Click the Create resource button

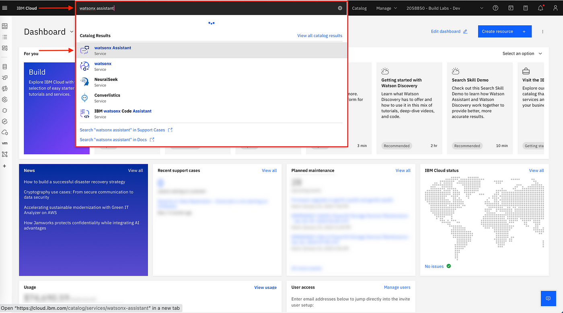(x=505, y=31)
